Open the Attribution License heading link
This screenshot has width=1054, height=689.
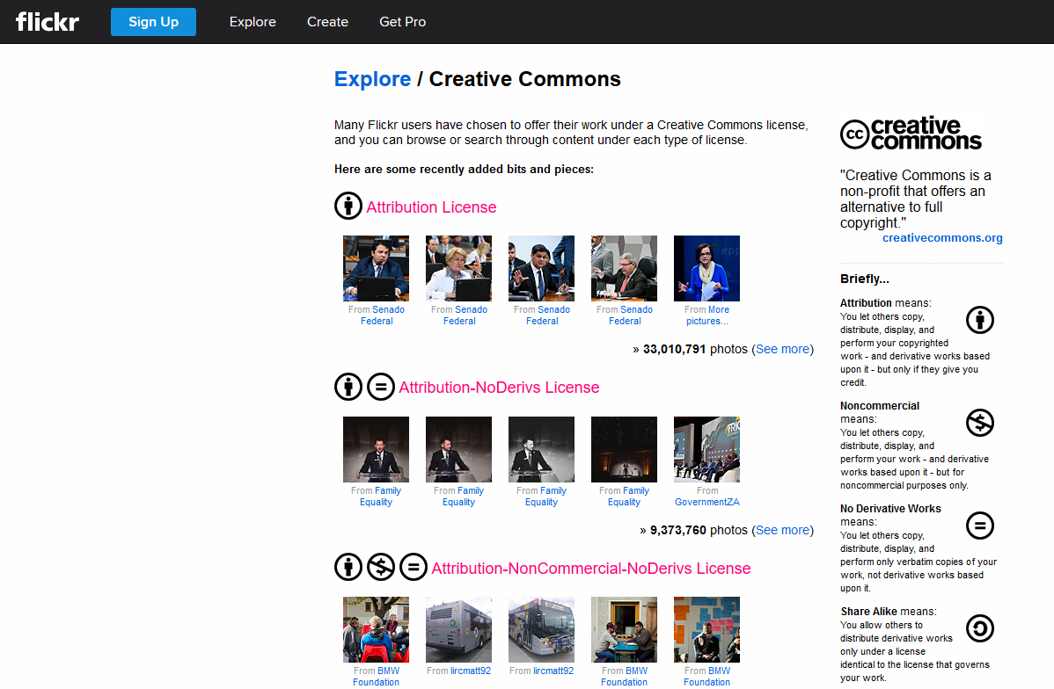pos(432,207)
